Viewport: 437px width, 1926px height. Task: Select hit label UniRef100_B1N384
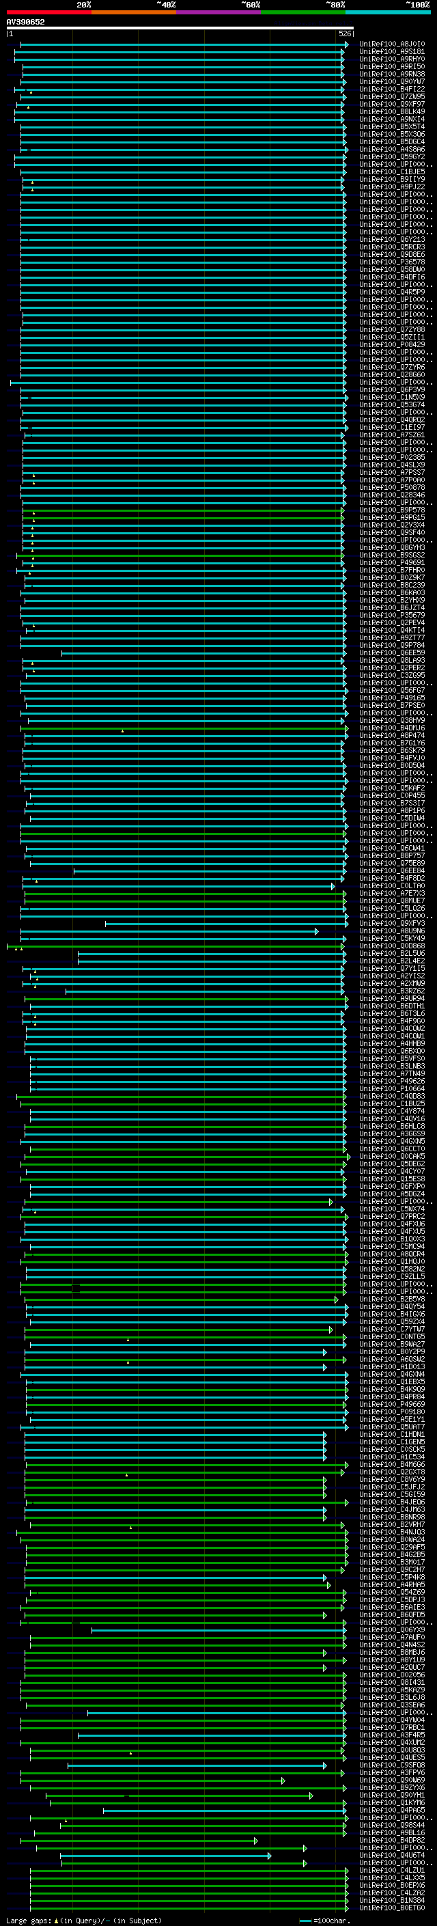(391, 1900)
